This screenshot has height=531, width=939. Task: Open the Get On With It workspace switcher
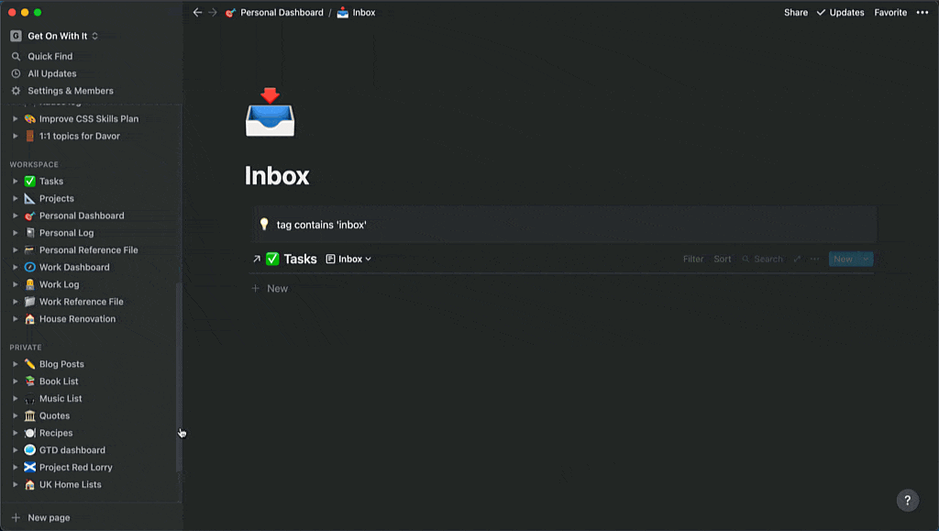coord(55,36)
